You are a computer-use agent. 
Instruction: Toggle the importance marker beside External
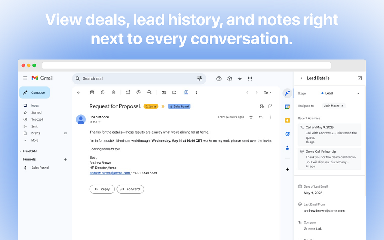point(163,106)
